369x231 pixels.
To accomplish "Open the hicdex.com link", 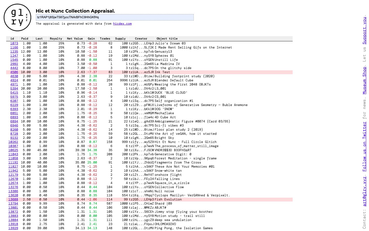I will click(x=122, y=24).
